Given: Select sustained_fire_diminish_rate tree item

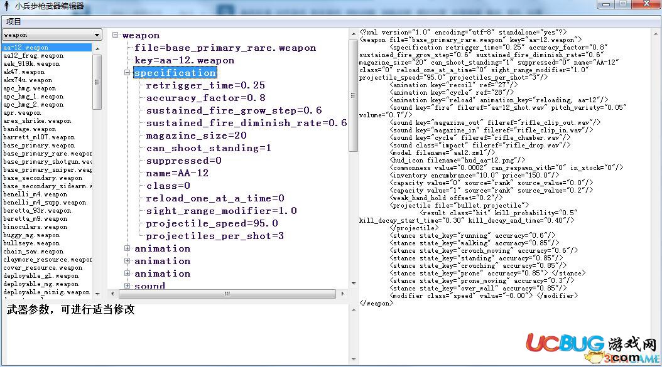Looking at the screenshot, I should point(247,123).
